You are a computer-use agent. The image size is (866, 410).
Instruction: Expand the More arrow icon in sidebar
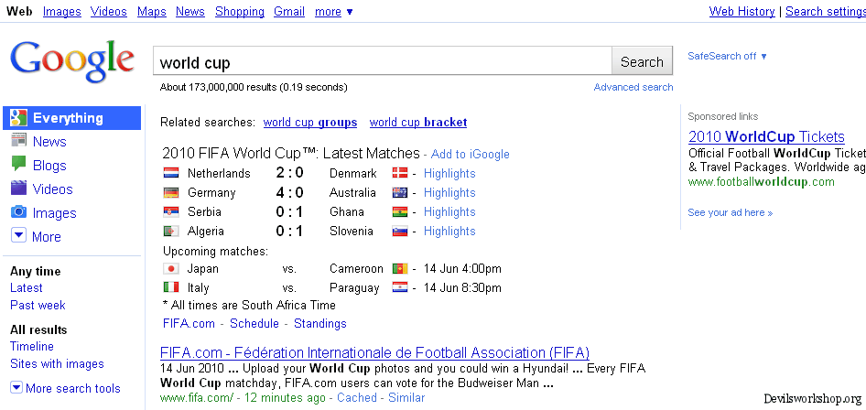[18, 235]
